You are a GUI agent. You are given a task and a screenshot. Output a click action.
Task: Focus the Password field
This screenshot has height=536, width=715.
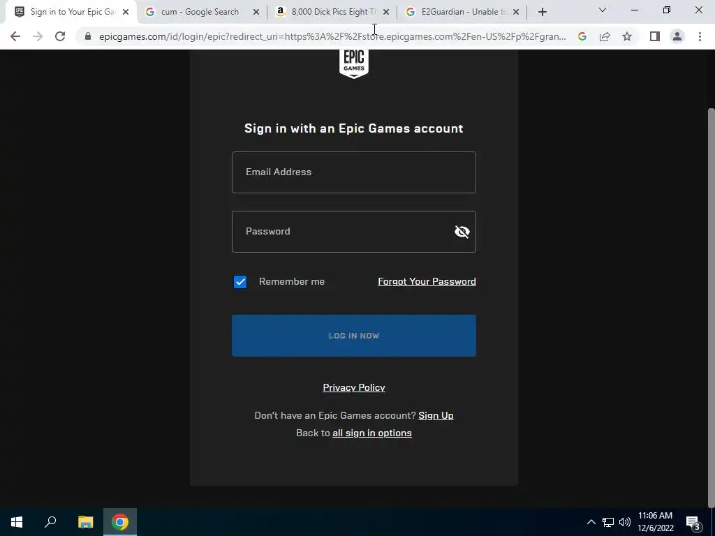pyautogui.click(x=354, y=232)
